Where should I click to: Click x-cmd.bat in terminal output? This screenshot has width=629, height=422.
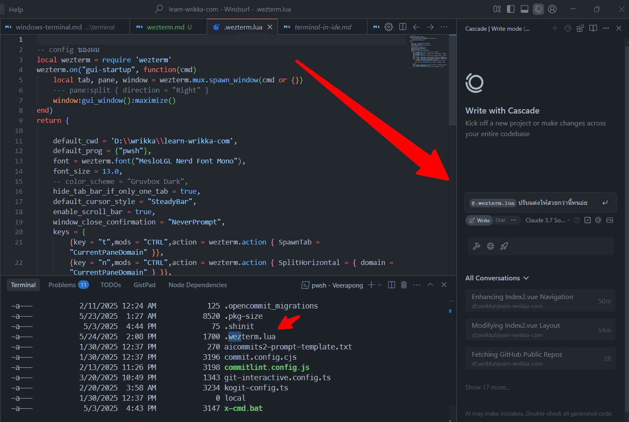pyautogui.click(x=243, y=408)
